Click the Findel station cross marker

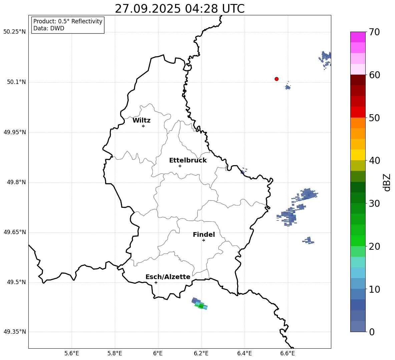pyautogui.click(x=204, y=240)
